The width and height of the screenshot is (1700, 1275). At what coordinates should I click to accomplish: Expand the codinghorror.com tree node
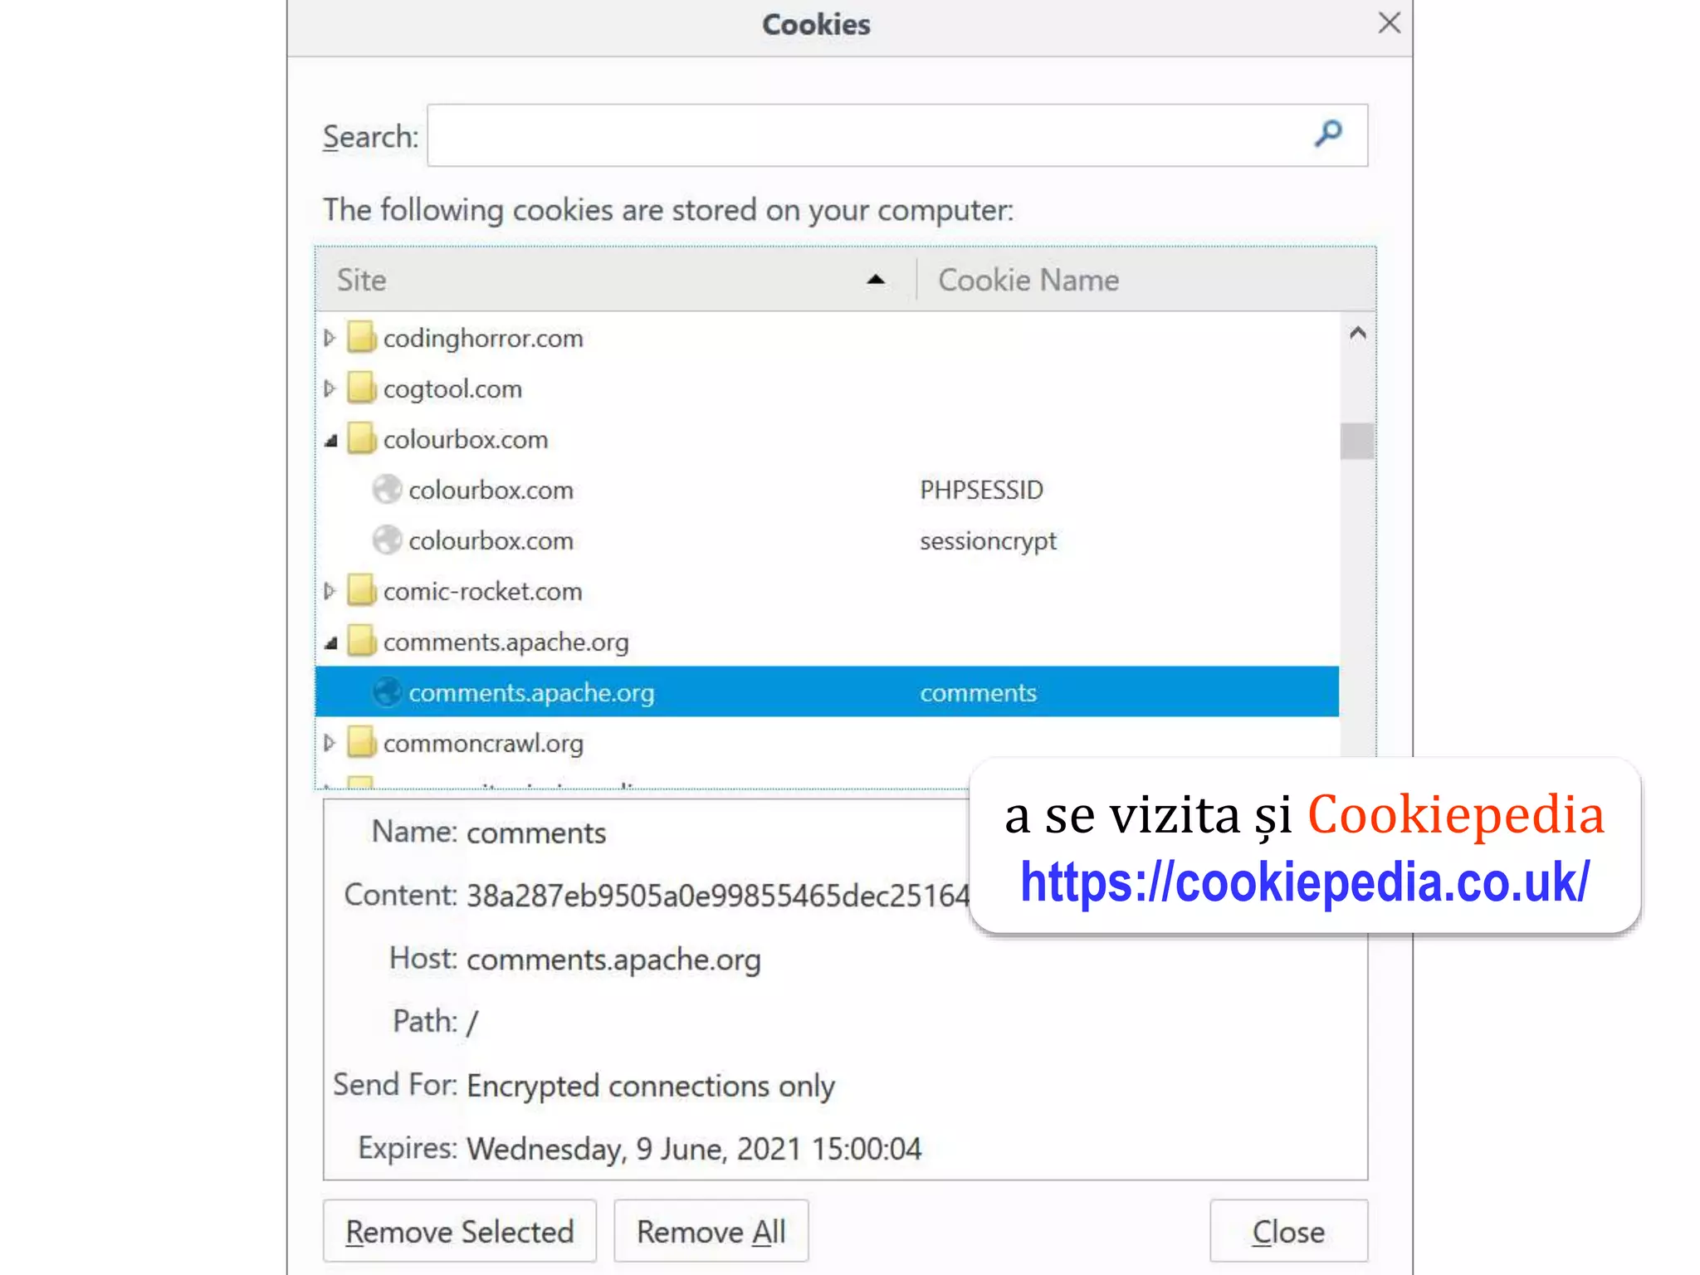coord(330,338)
